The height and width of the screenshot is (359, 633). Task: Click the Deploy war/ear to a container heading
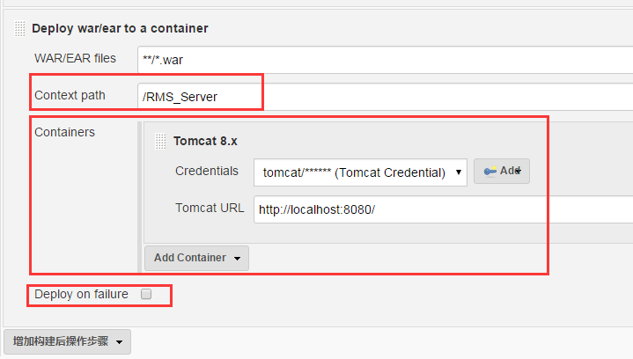click(x=120, y=29)
